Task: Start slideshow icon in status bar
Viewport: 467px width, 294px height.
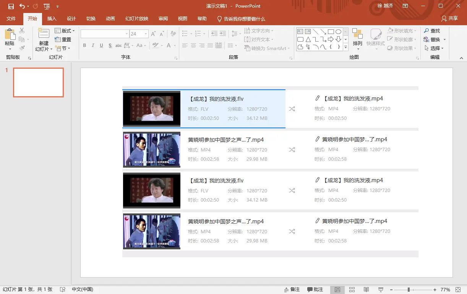Action: pyautogui.click(x=381, y=290)
